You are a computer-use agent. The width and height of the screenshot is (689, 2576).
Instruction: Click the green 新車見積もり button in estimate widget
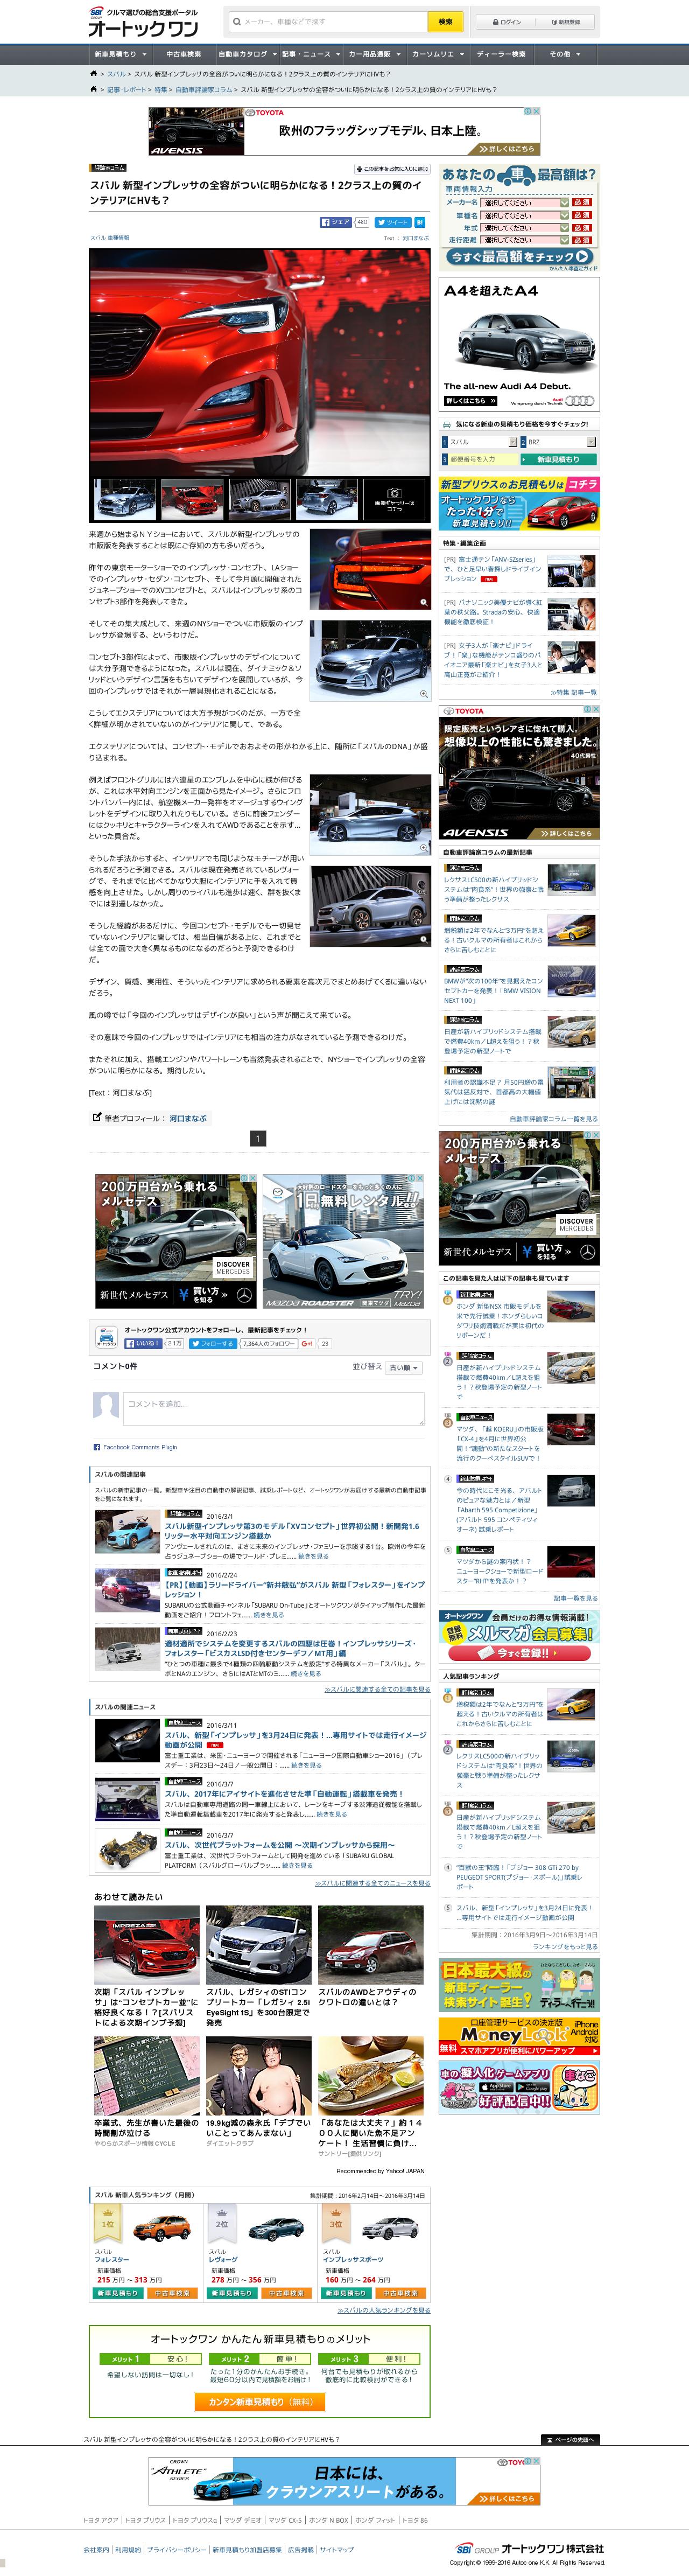point(558,459)
